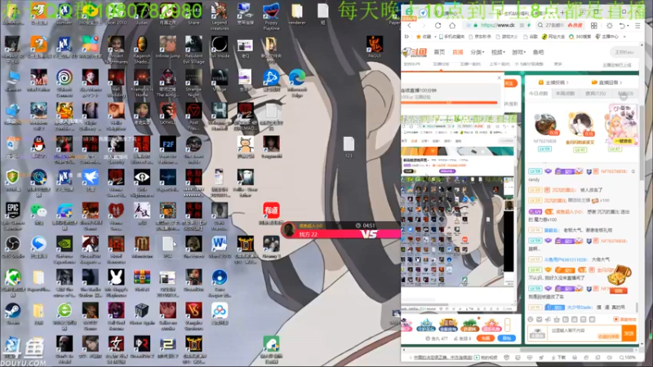Send the chat message with 发送 button

(x=629, y=333)
